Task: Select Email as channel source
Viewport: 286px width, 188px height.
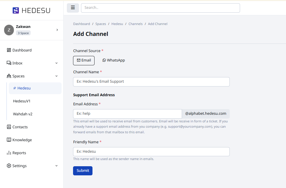Action: (84, 60)
